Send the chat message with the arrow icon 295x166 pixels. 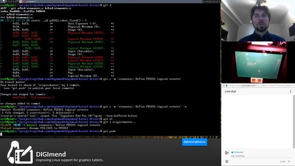pyautogui.click(x=289, y=161)
